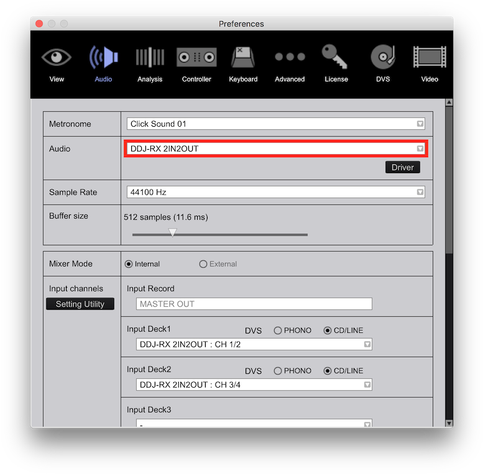
Task: Click the buffer size slider handle
Action: coord(173,232)
